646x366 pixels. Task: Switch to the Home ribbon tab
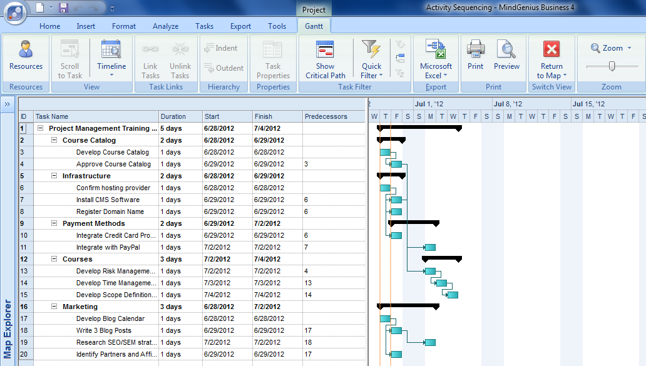49,26
